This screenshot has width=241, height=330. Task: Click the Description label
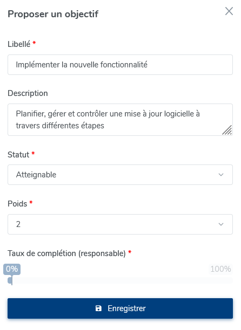pyautogui.click(x=28, y=93)
